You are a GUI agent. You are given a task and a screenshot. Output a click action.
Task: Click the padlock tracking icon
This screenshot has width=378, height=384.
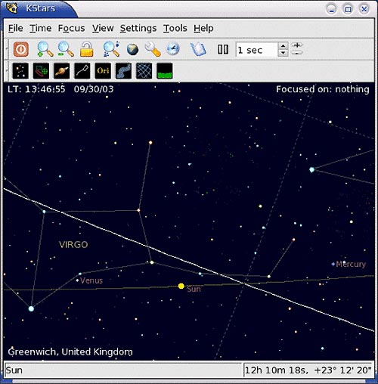[x=86, y=49]
